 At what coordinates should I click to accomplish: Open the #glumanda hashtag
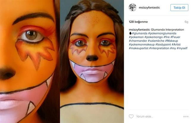(140, 33)
